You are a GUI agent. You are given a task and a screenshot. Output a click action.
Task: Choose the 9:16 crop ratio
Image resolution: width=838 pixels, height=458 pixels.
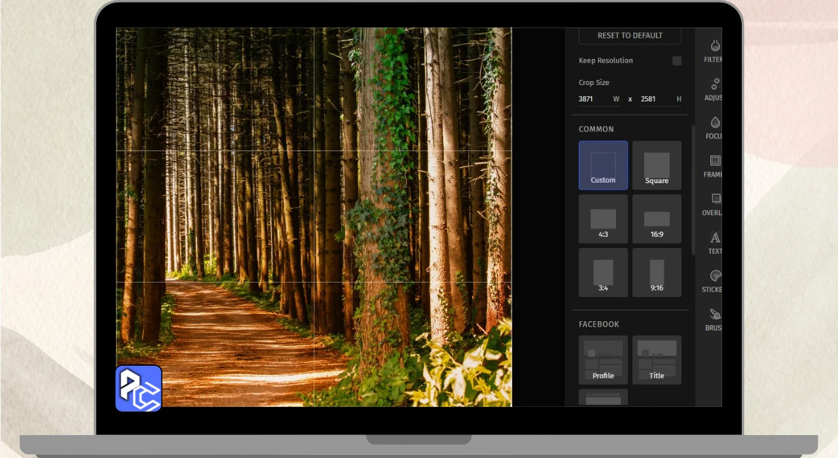click(657, 273)
